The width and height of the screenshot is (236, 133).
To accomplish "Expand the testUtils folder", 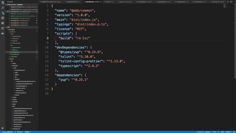I will (x=15, y=102).
